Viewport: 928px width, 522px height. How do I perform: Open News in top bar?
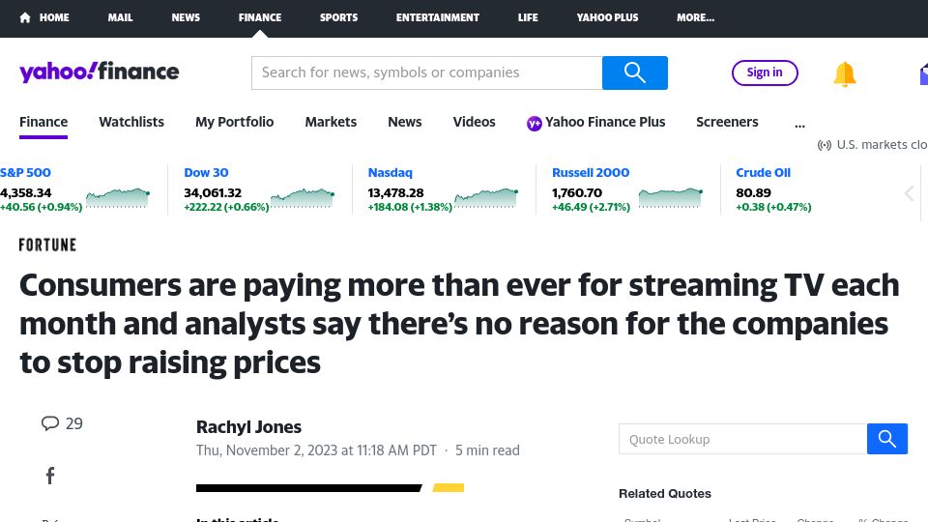pos(186,17)
